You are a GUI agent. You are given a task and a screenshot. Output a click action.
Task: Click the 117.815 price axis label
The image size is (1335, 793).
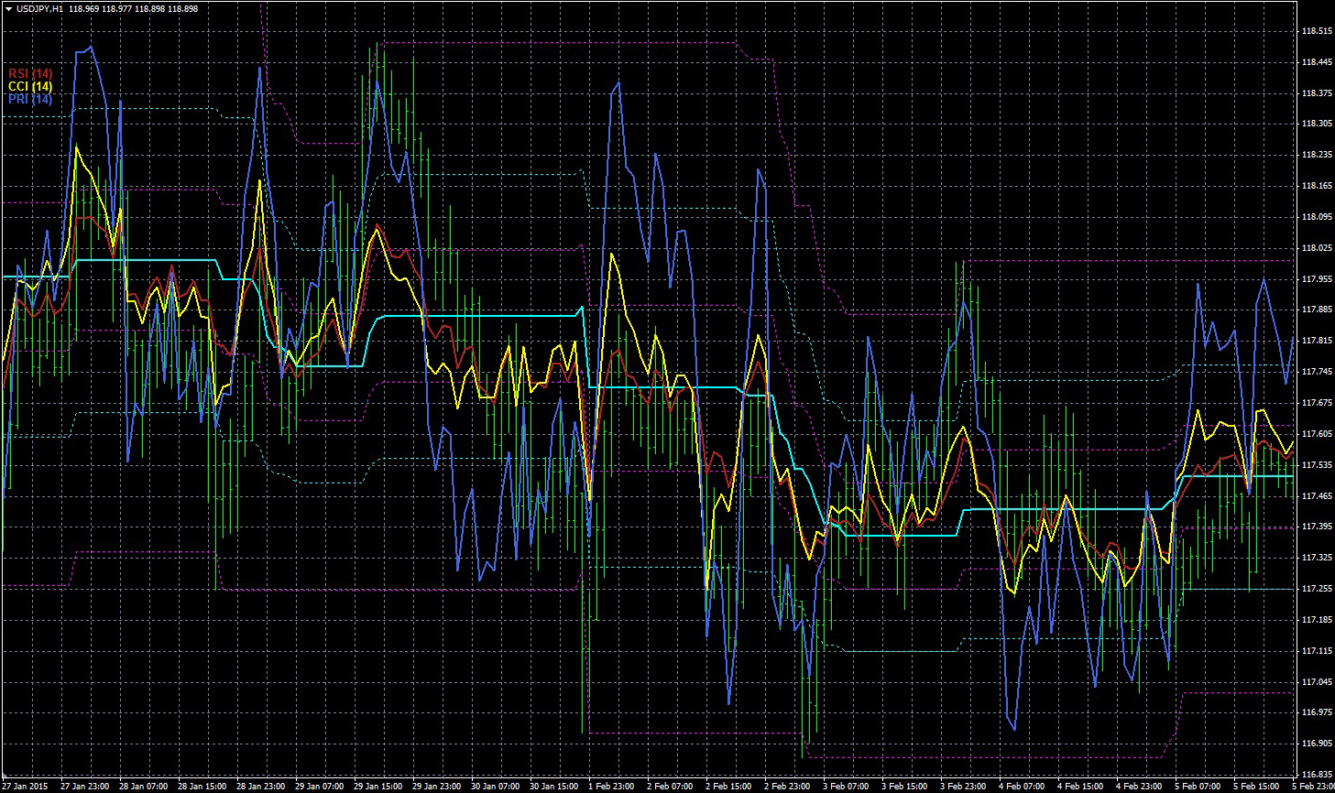[1316, 341]
